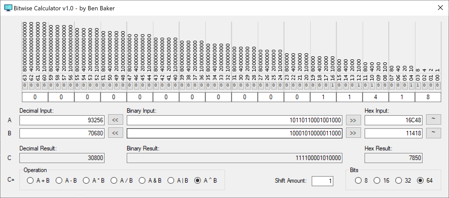The width and height of the screenshot is (449, 198).
Task: Set bit width to 16
Action: (x=381, y=181)
